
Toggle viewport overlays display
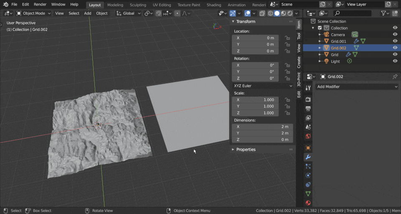point(247,13)
